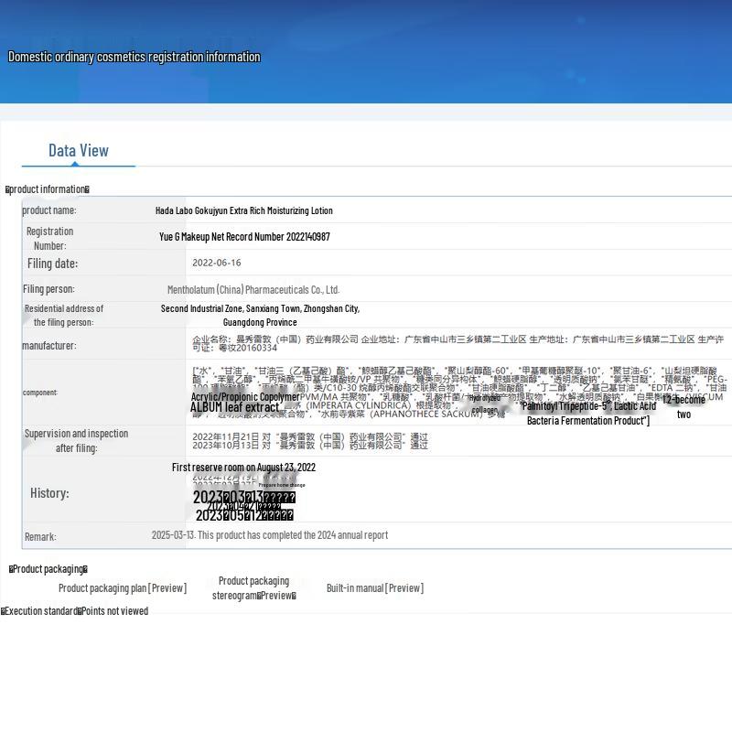Click the 'product information' section heading
Viewport: 732px width, 732px height.
(x=48, y=189)
